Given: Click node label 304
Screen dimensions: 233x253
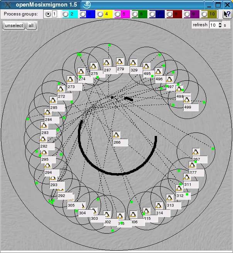Looking at the screenshot, I should (86, 213).
